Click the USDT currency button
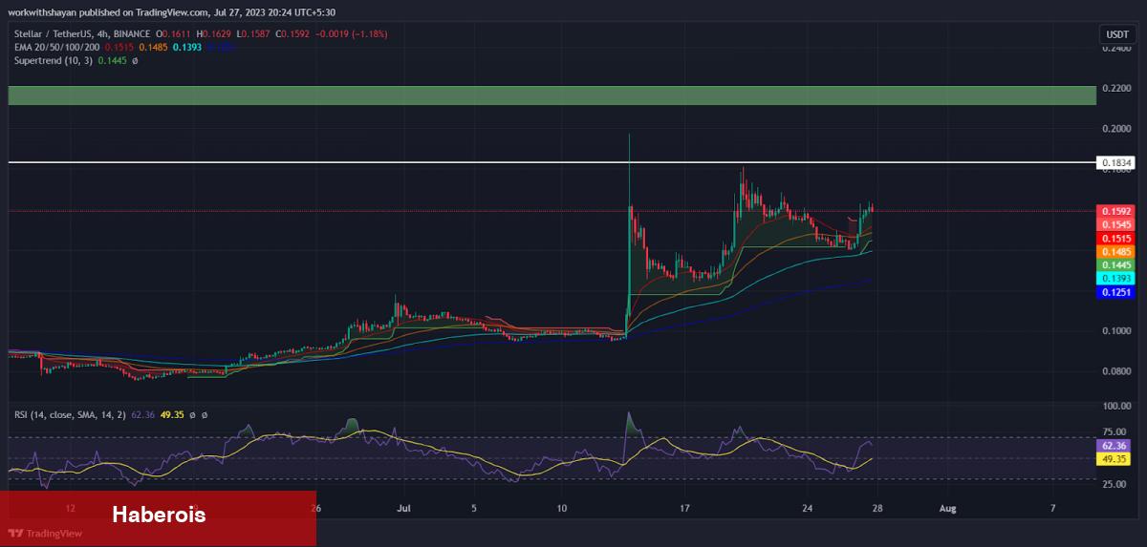Image resolution: width=1147 pixels, height=547 pixels. coord(1116,34)
